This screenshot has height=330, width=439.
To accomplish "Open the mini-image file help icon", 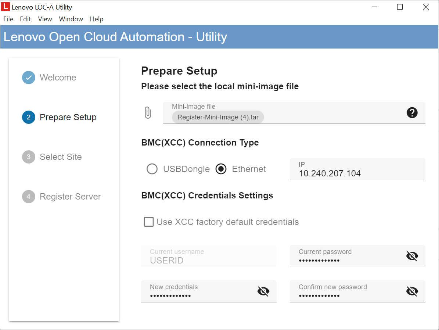I will [x=412, y=112].
